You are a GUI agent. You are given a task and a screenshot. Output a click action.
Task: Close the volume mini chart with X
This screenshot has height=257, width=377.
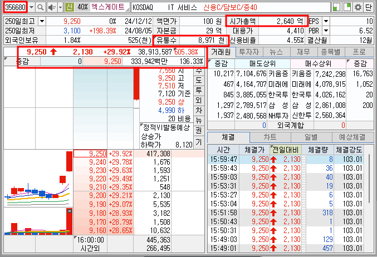pyautogui.click(x=70, y=211)
